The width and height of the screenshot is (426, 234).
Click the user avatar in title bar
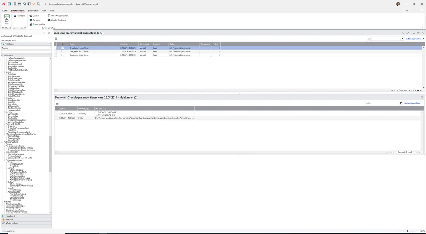(398, 4)
